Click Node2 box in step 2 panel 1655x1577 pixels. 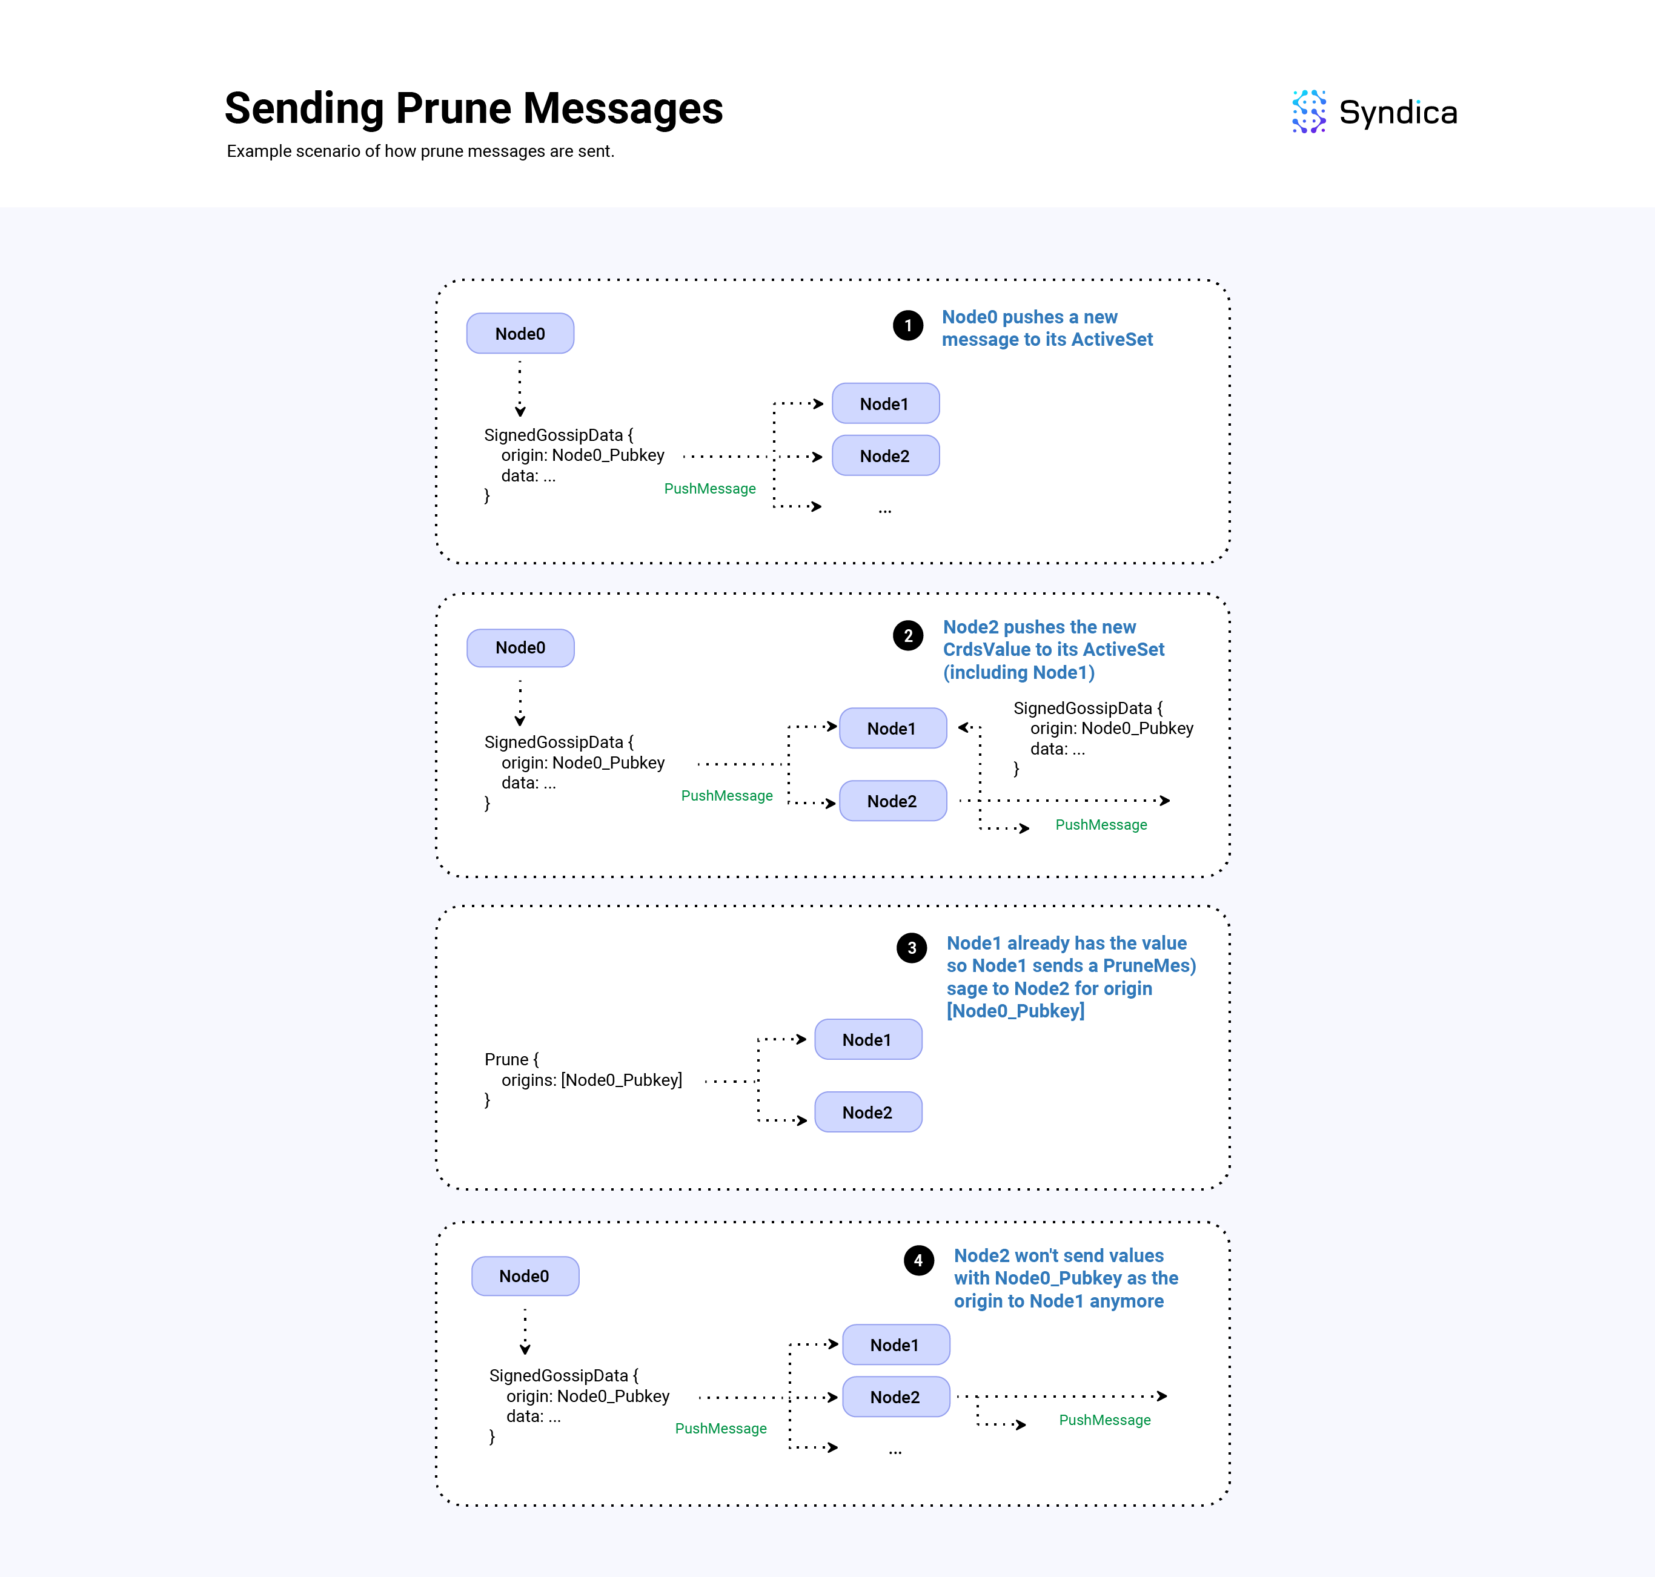893,801
